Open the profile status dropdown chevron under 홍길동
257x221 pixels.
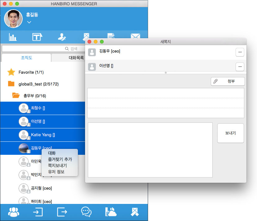pyautogui.click(x=29, y=22)
